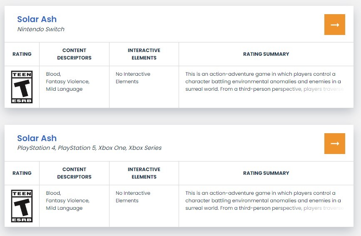
Task: Click the Rating column header in first card
Action: click(x=22, y=54)
